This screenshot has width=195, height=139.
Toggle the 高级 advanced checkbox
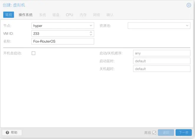click(154, 133)
